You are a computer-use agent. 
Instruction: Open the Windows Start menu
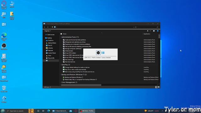point(3,111)
